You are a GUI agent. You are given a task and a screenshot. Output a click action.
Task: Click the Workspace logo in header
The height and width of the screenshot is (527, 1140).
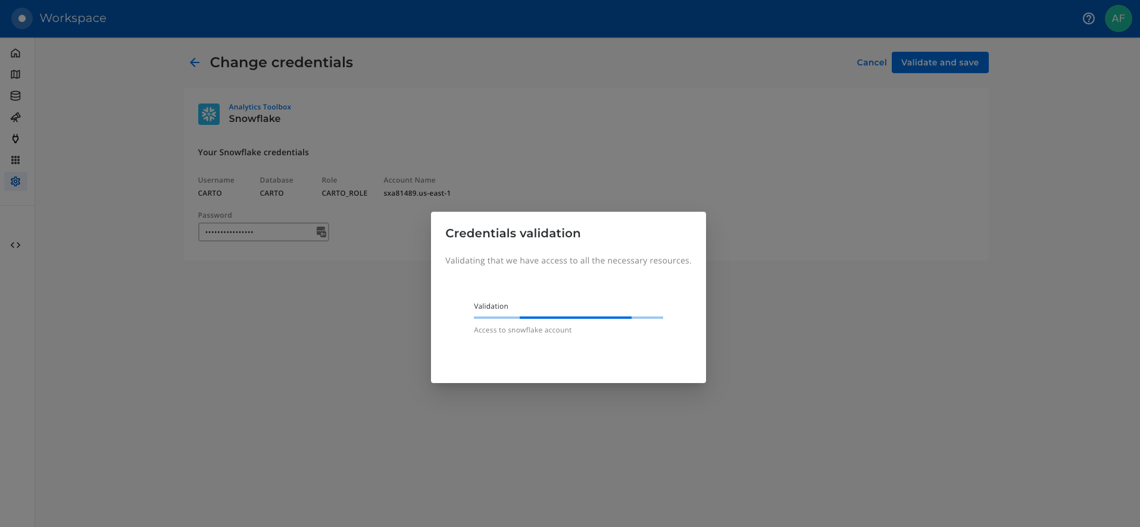coord(22,18)
